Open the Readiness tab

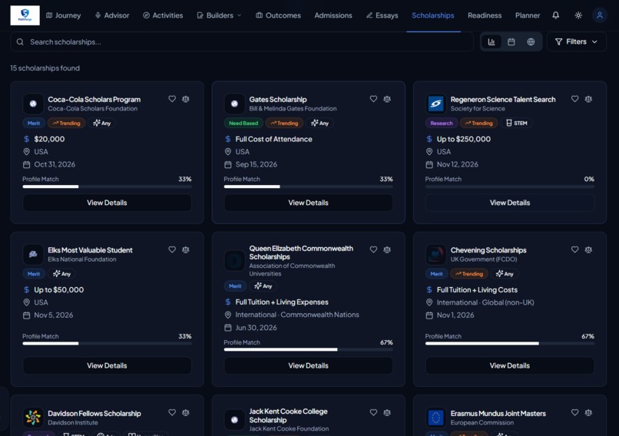pyautogui.click(x=485, y=15)
